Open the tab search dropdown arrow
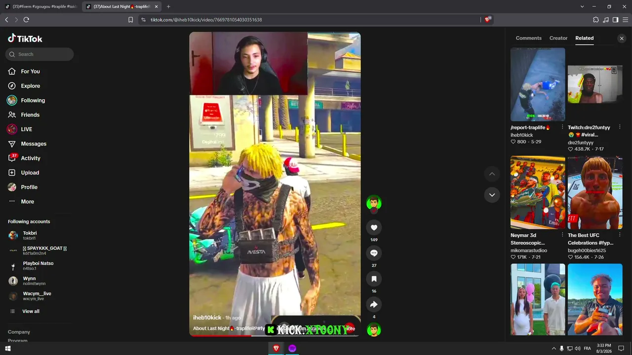The image size is (632, 355). click(582, 6)
